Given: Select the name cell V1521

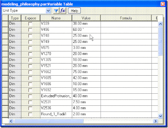Looking at the screenshot, I should pos(56,66).
